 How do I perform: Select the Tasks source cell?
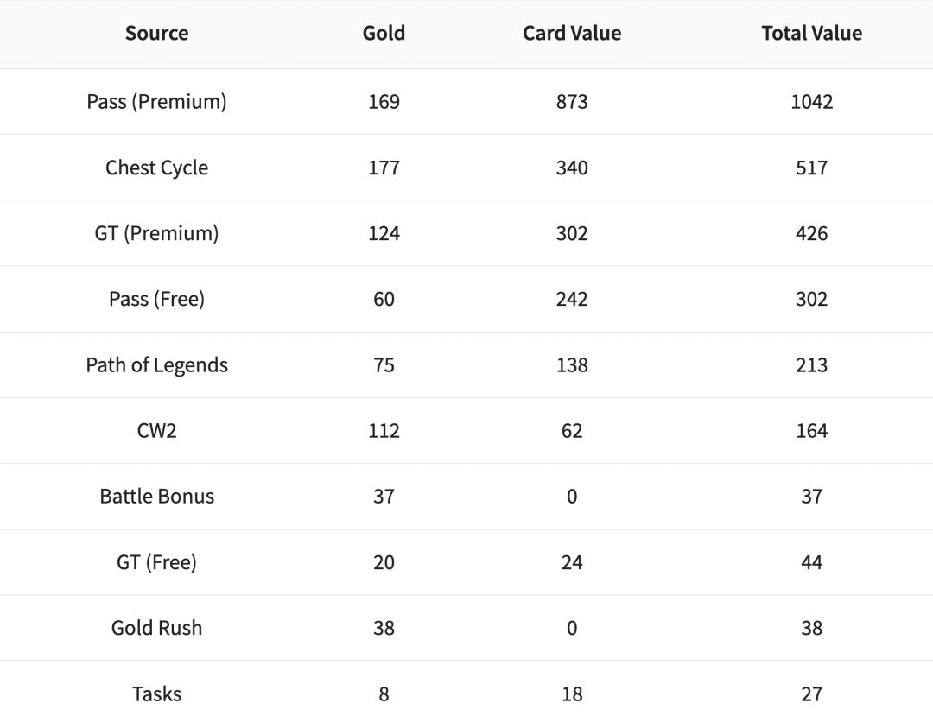[x=156, y=694]
